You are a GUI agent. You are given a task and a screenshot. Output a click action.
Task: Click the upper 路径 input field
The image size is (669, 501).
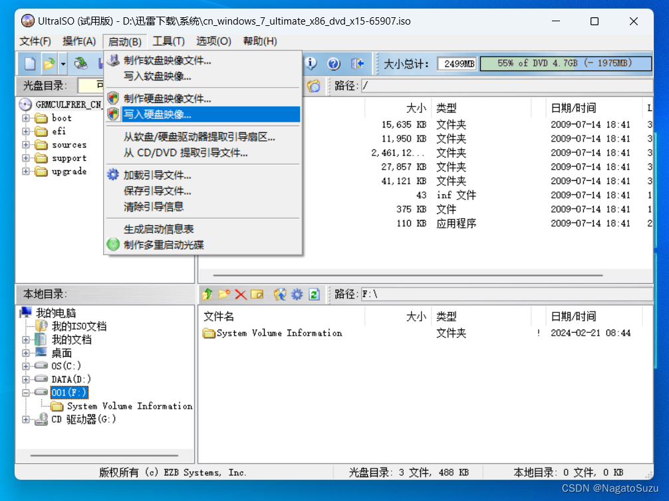click(507, 86)
